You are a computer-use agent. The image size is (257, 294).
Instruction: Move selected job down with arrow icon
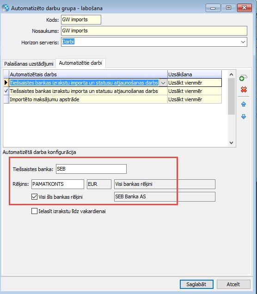click(244, 116)
